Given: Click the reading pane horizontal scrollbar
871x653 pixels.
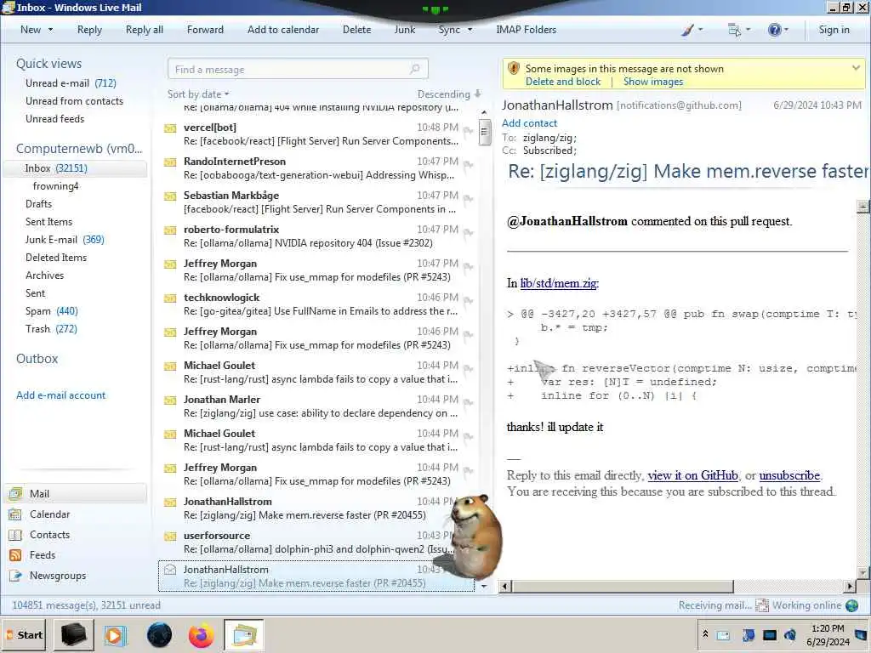Looking at the screenshot, I should (x=622, y=586).
